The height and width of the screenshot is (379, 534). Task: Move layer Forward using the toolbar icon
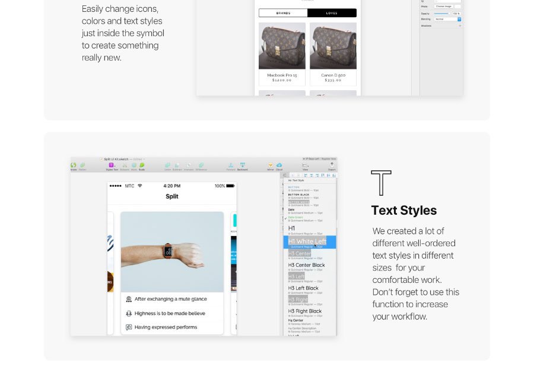pos(230,166)
